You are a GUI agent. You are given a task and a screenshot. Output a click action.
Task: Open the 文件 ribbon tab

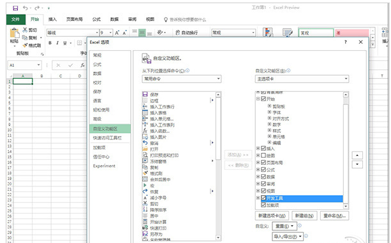point(15,19)
